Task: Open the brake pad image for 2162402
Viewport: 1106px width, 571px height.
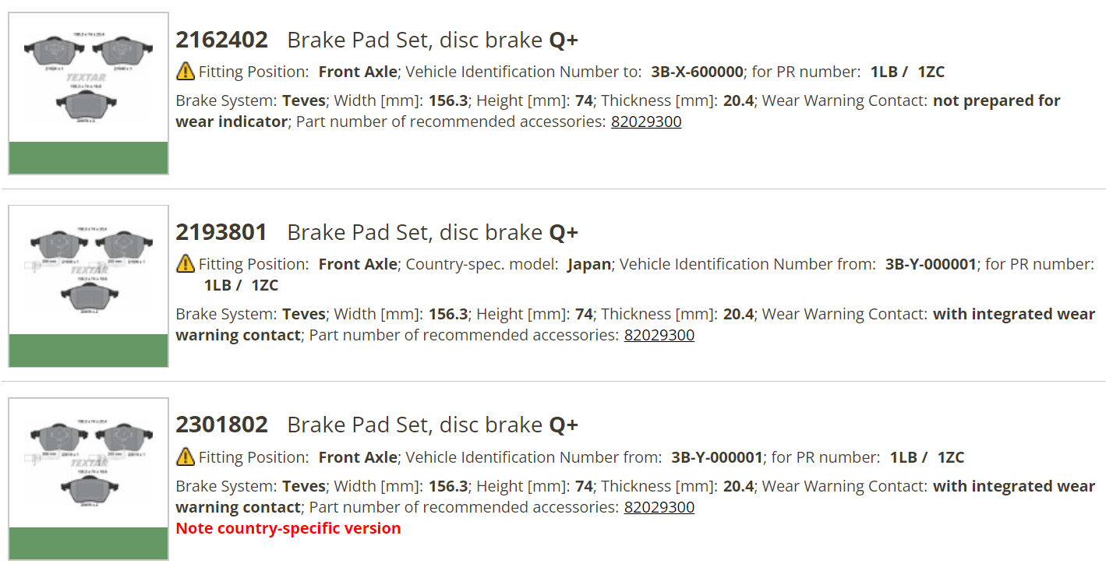Action: (88, 77)
